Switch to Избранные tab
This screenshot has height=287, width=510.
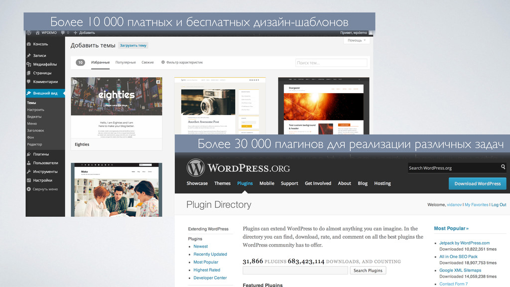click(100, 62)
